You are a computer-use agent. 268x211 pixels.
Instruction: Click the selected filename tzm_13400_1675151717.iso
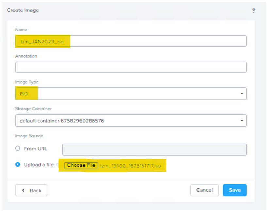coord(130,166)
